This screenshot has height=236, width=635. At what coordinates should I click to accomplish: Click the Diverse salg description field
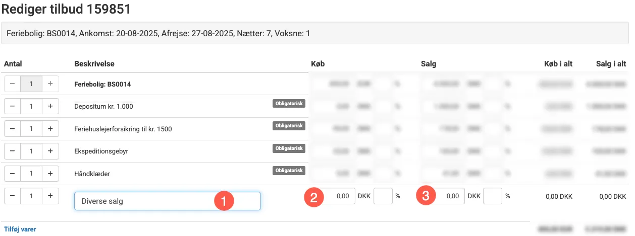click(x=144, y=201)
